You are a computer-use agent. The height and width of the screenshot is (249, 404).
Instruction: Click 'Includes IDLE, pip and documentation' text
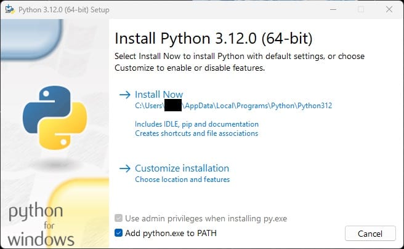click(x=196, y=124)
